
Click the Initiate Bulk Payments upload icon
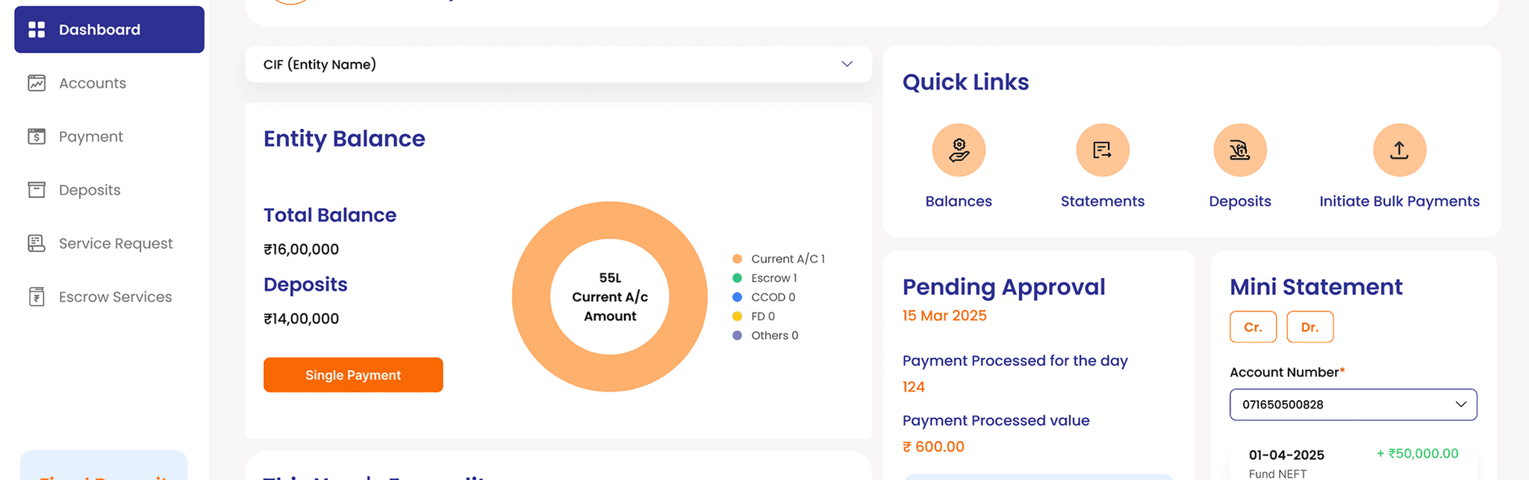(x=1399, y=150)
